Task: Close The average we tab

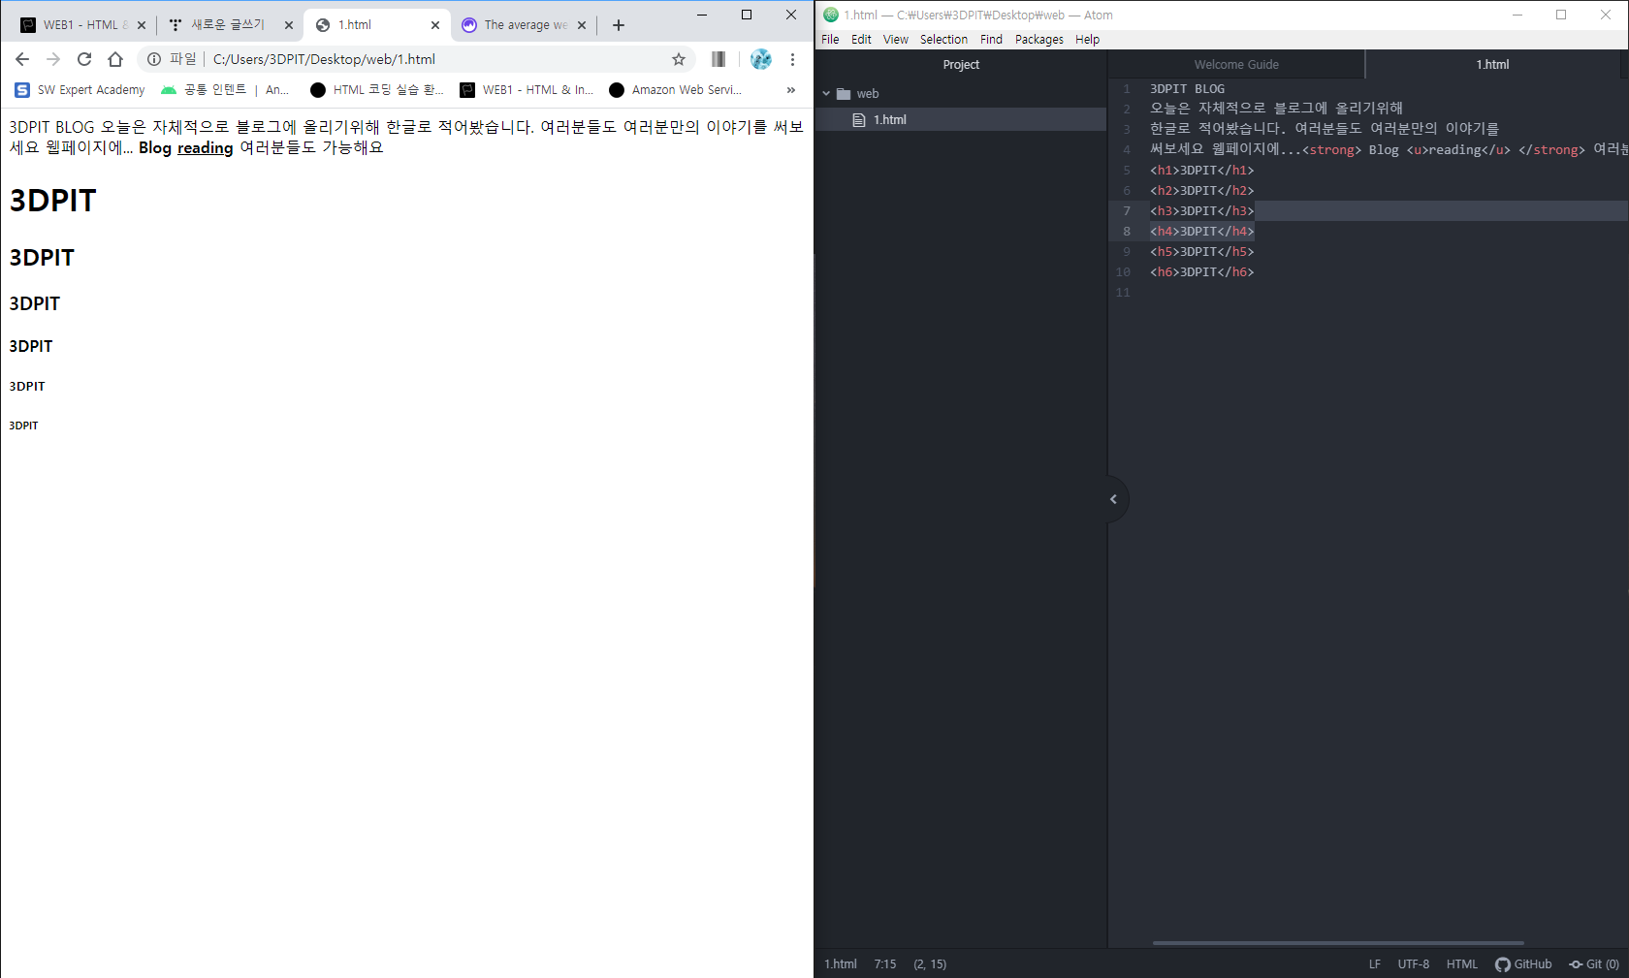Action: click(x=582, y=25)
